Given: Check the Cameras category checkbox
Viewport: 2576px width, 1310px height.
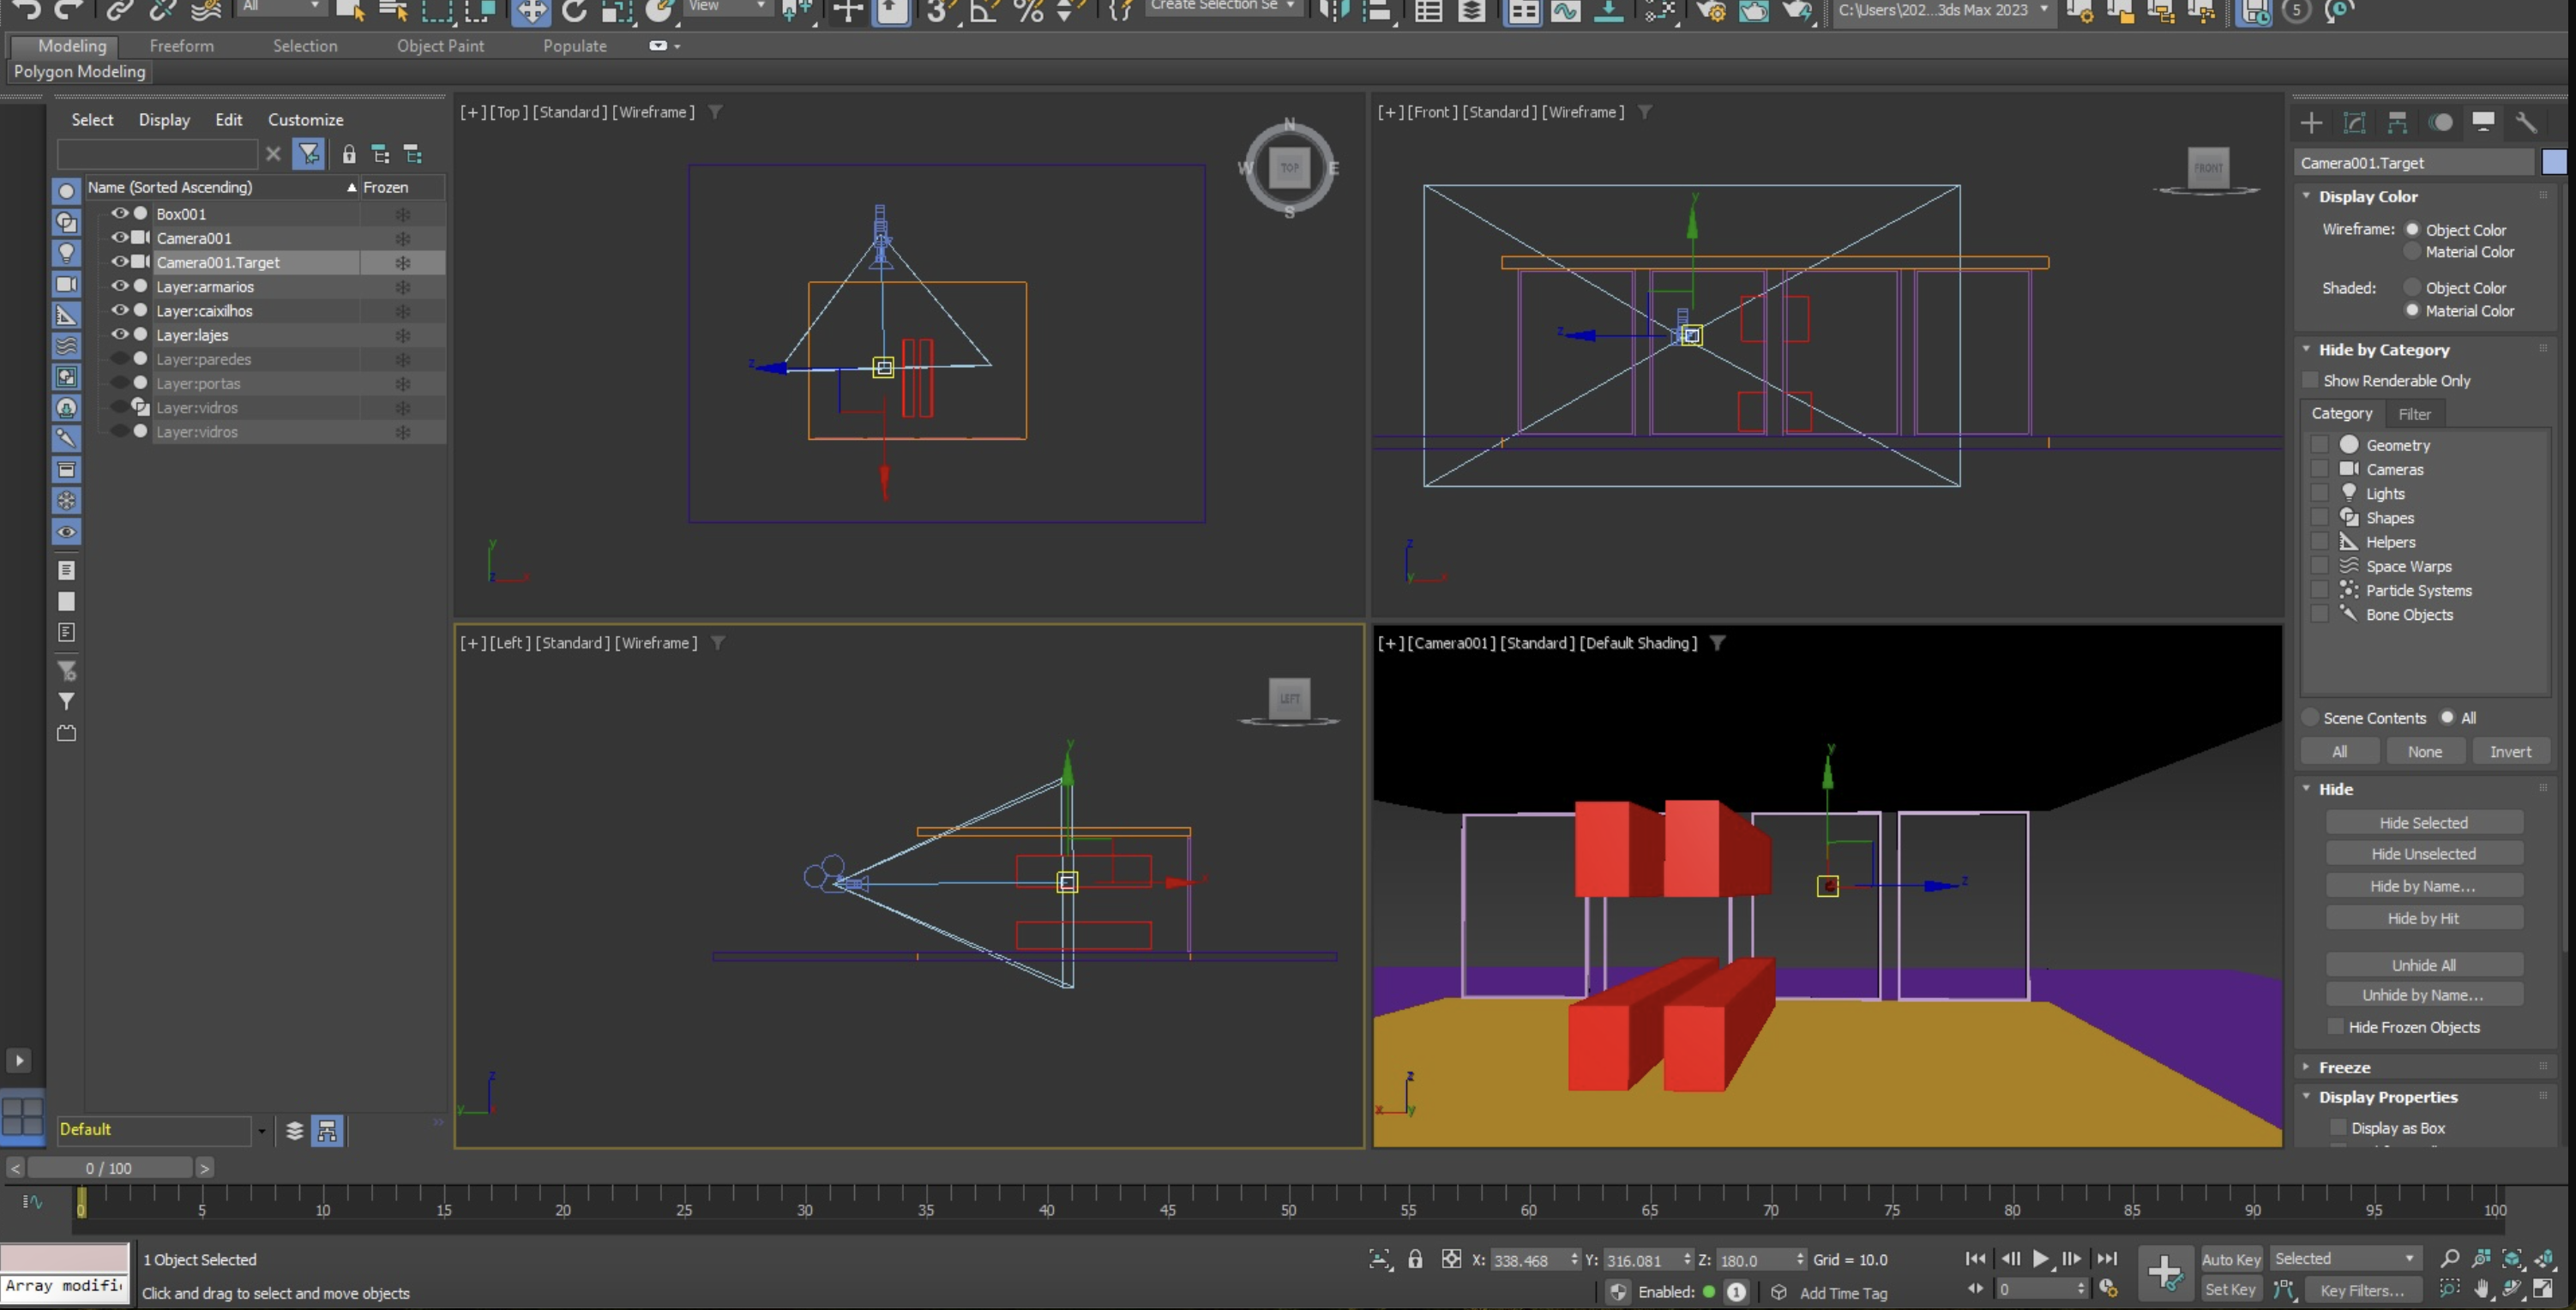Looking at the screenshot, I should [2320, 469].
